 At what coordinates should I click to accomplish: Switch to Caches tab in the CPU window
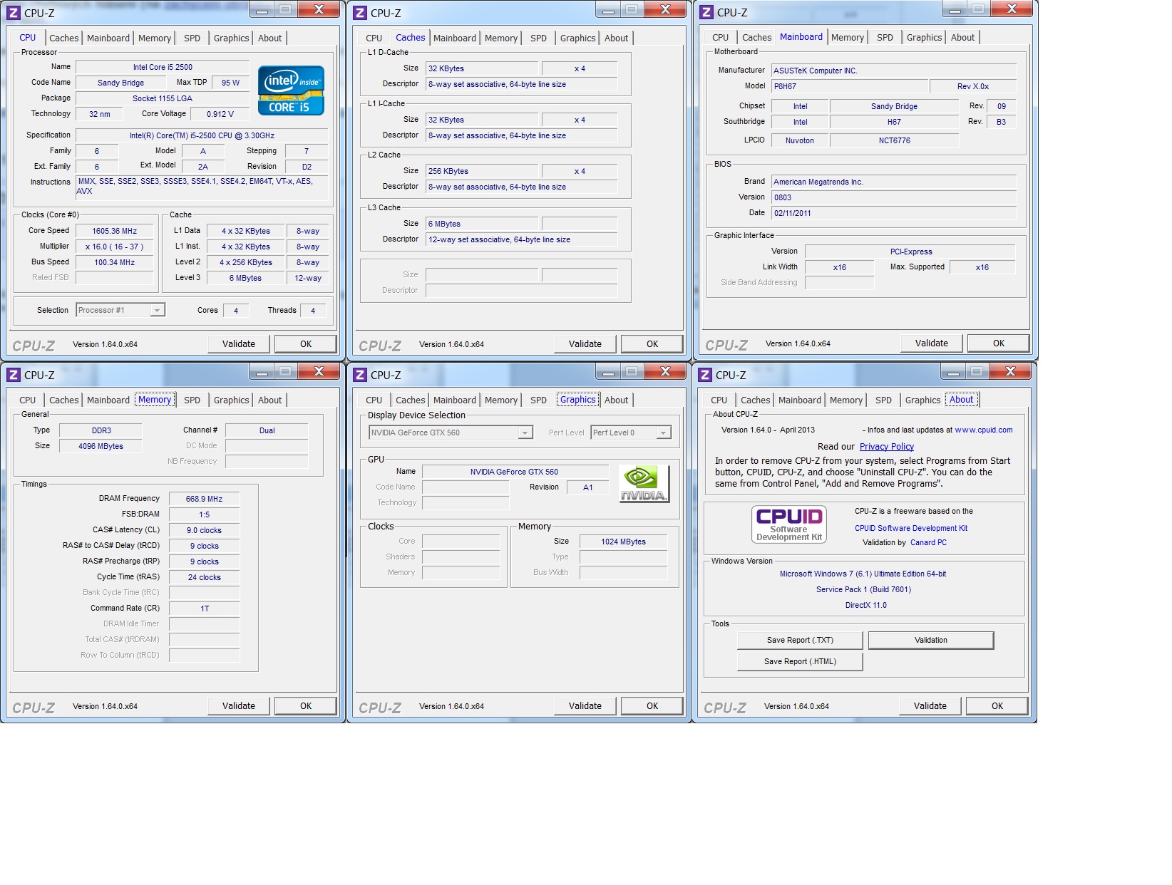pos(64,38)
